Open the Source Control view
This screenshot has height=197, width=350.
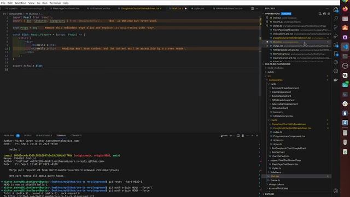tap(336, 27)
